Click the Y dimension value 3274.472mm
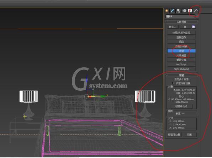 [179, 124]
